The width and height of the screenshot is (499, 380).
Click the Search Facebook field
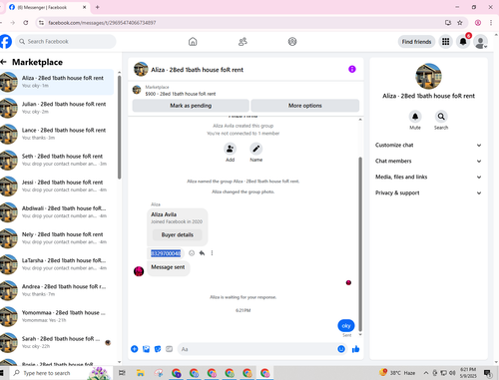point(66,42)
